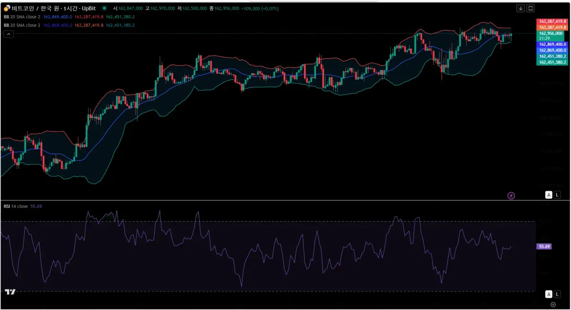
Task: Toggle log scale L on main chart
Action: coord(557,194)
